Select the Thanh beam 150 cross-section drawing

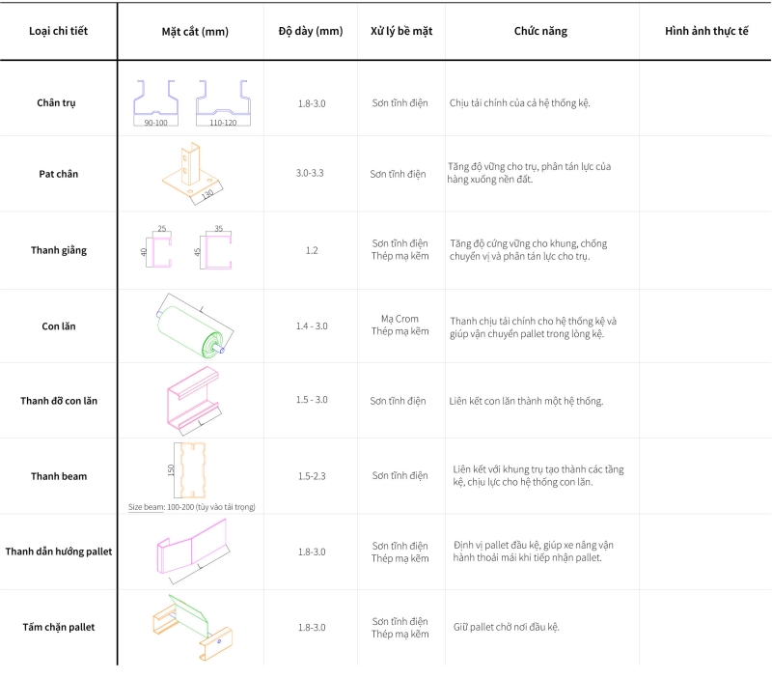click(x=193, y=471)
